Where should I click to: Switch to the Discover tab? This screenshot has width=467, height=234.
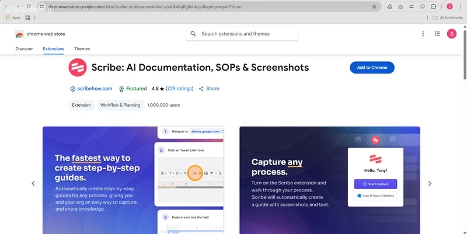tap(24, 49)
